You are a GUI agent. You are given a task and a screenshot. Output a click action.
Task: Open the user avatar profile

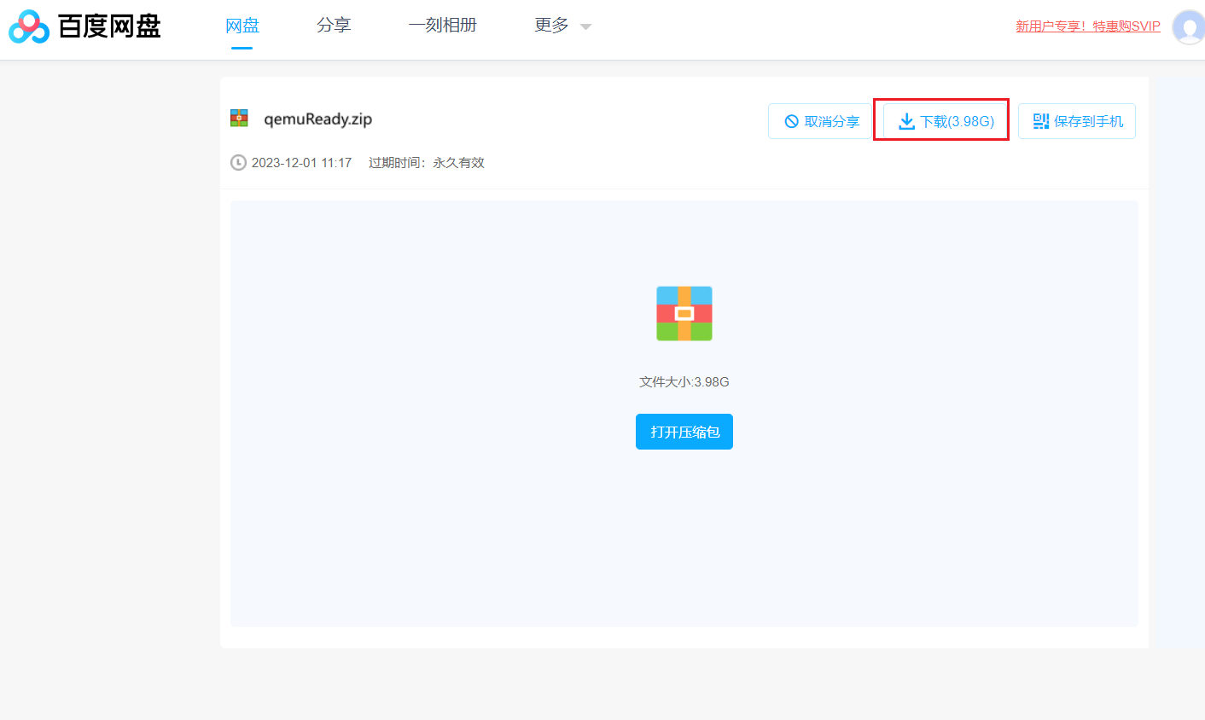1190,27
